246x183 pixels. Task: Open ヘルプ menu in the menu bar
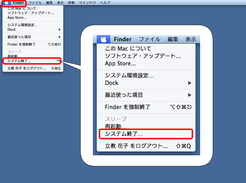(105, 3)
